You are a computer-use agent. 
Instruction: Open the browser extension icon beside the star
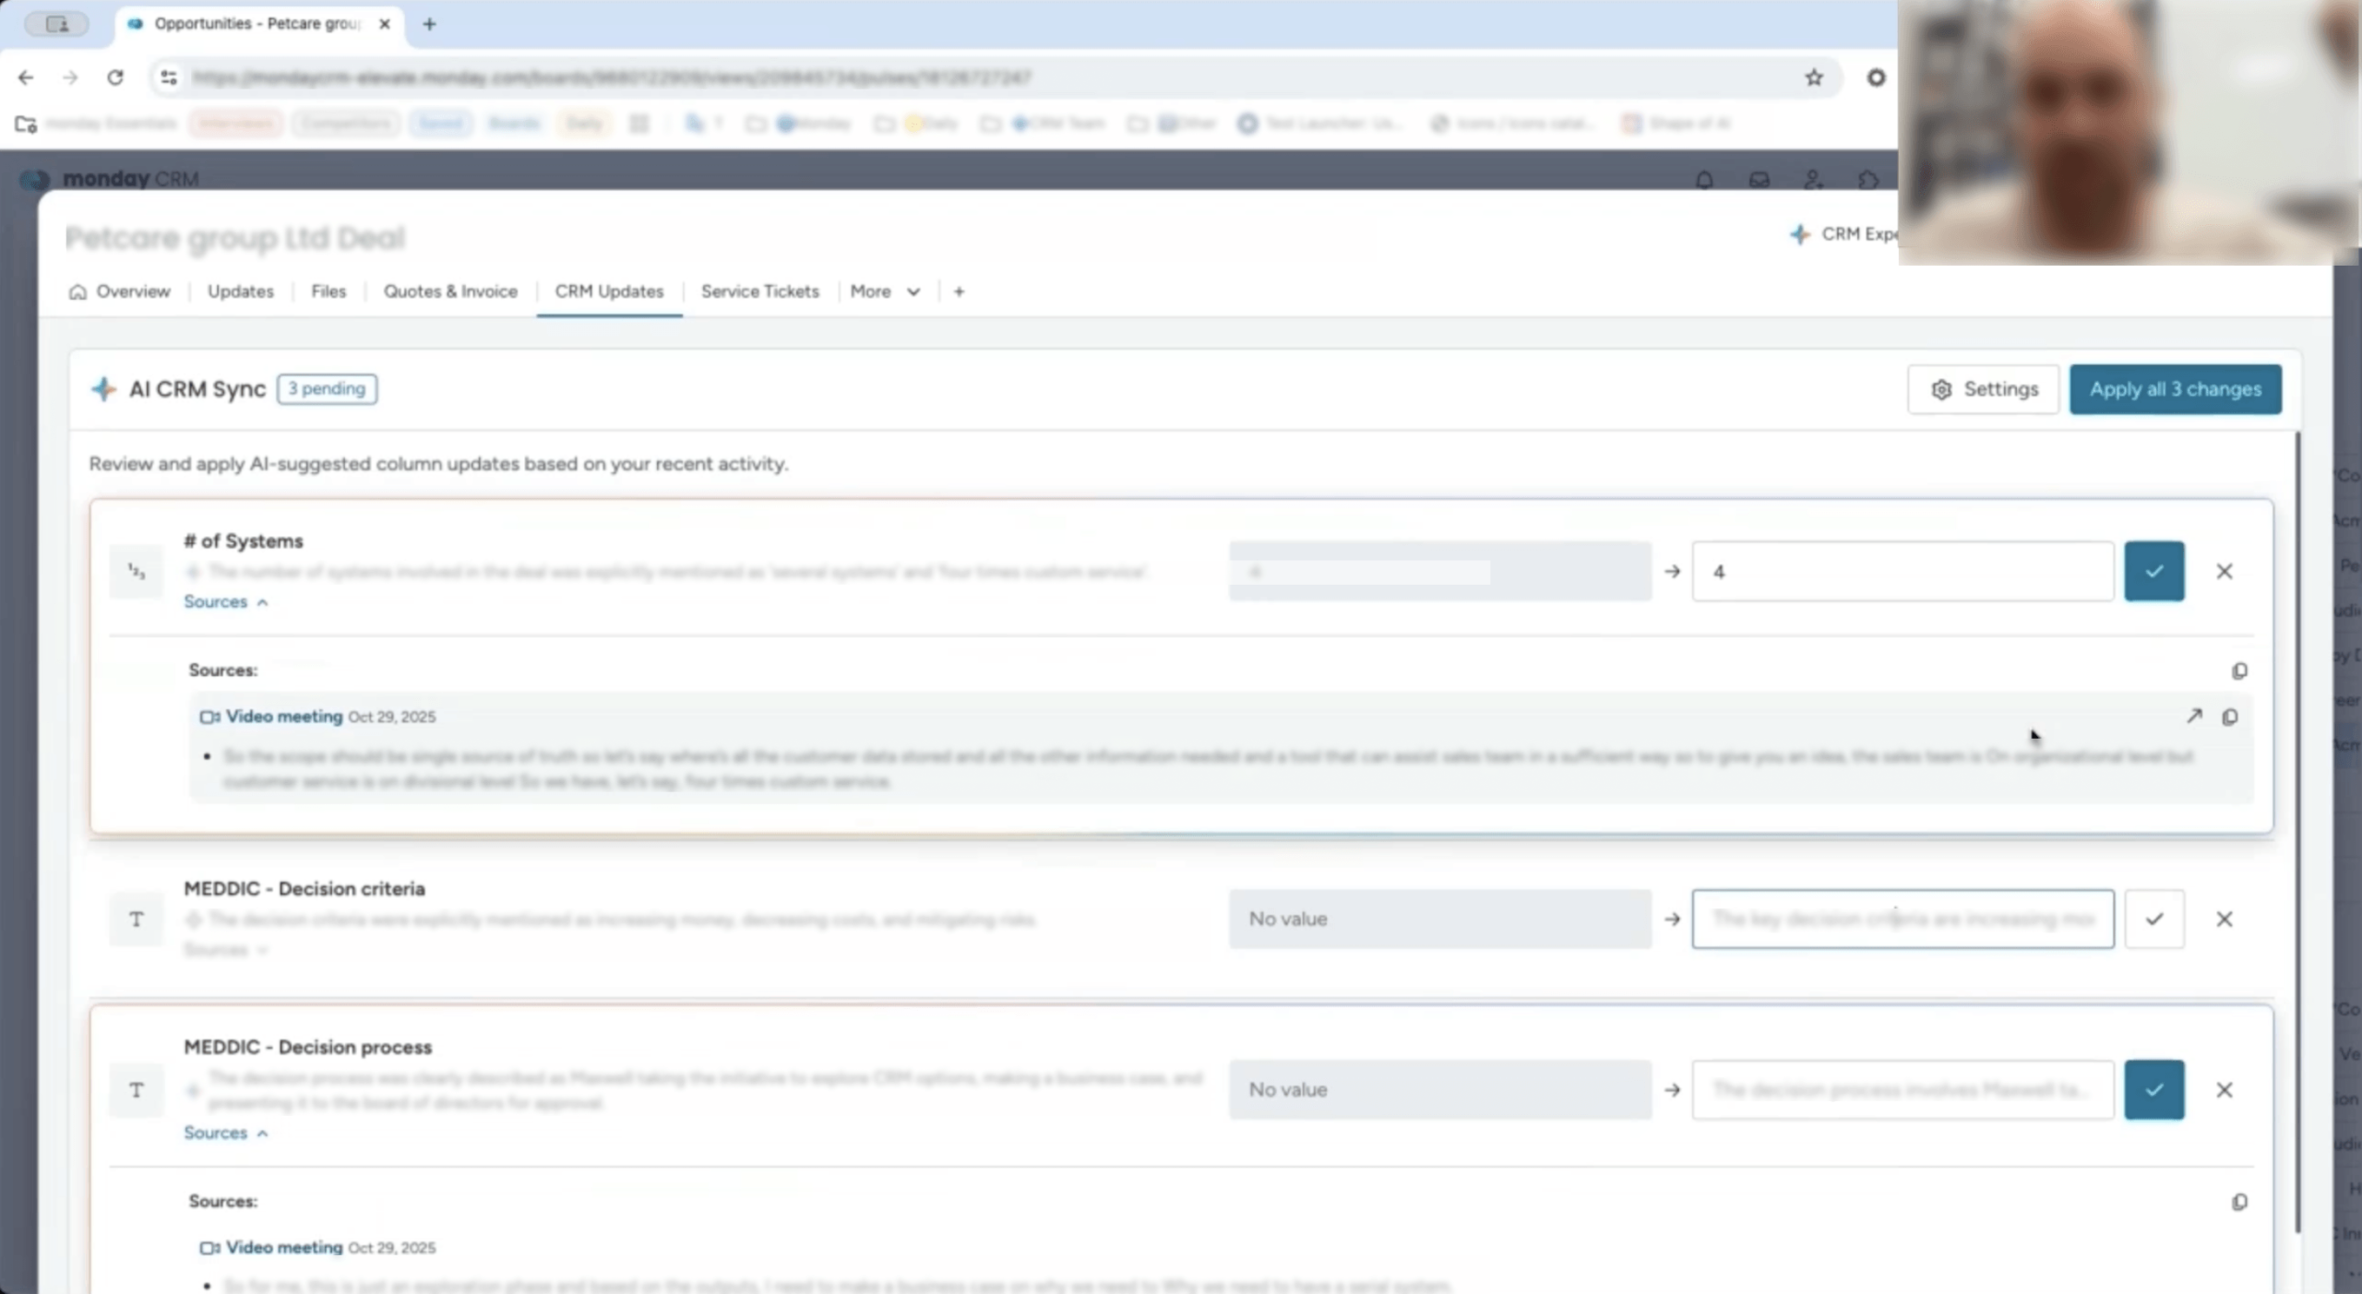point(1876,77)
